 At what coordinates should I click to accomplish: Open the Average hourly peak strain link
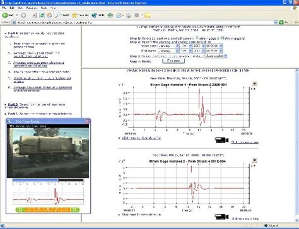click(37, 55)
